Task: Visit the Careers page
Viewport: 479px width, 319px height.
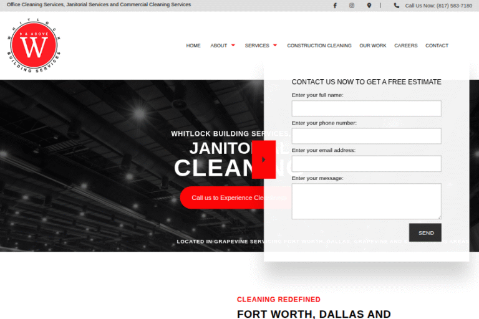Action: (406, 45)
